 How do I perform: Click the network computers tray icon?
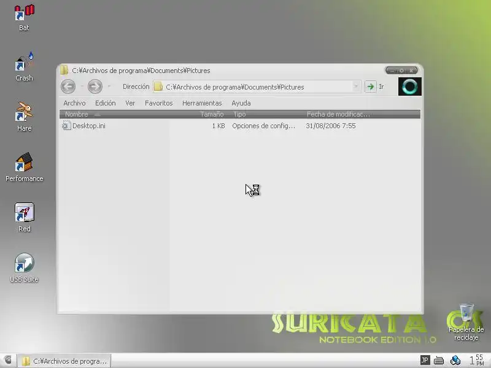(x=455, y=361)
